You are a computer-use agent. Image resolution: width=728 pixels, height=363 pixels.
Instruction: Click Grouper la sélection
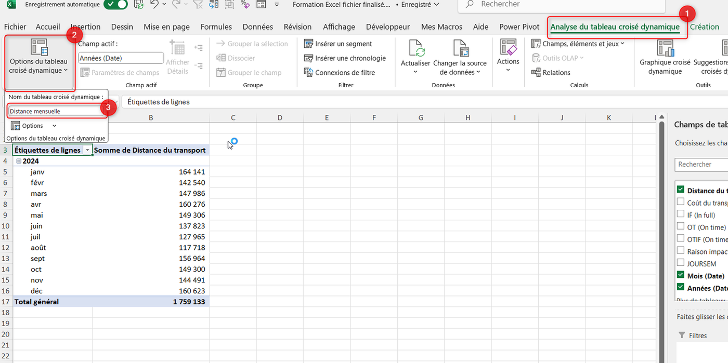coord(252,44)
